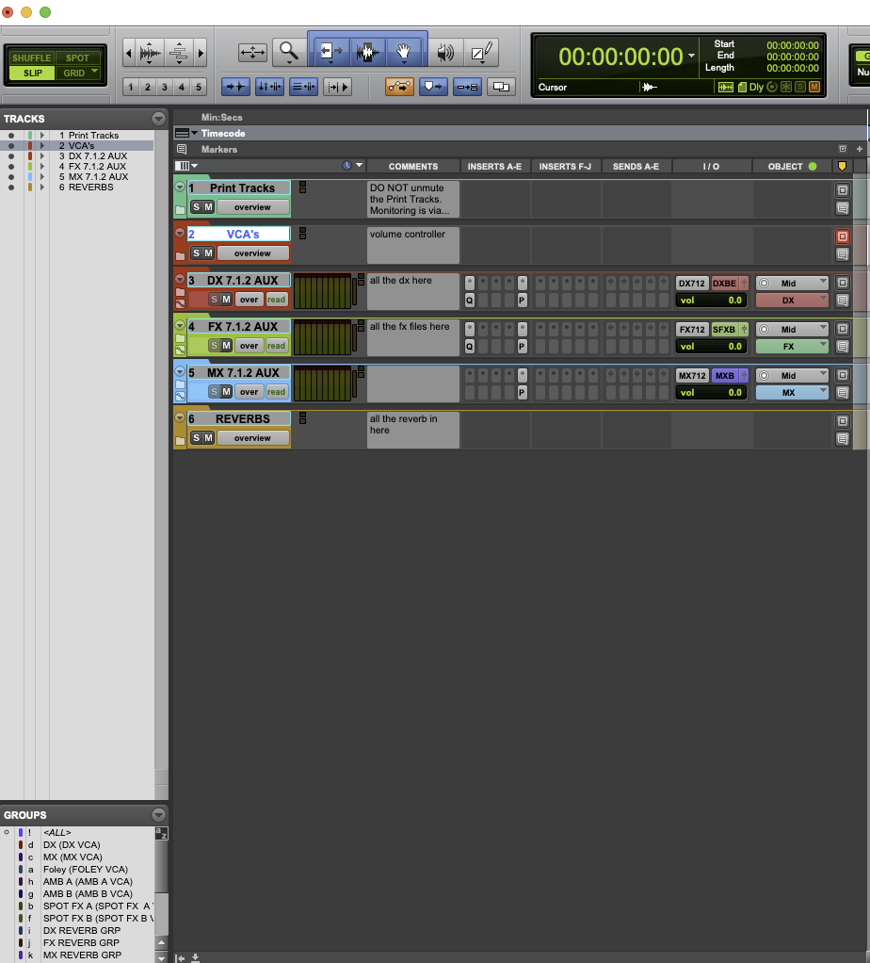
Task: Click the Markers ruler label
Action: 219,149
